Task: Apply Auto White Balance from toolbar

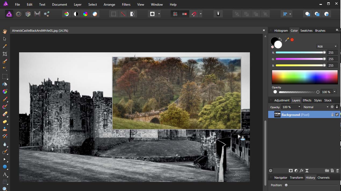Action: [x=95, y=14]
